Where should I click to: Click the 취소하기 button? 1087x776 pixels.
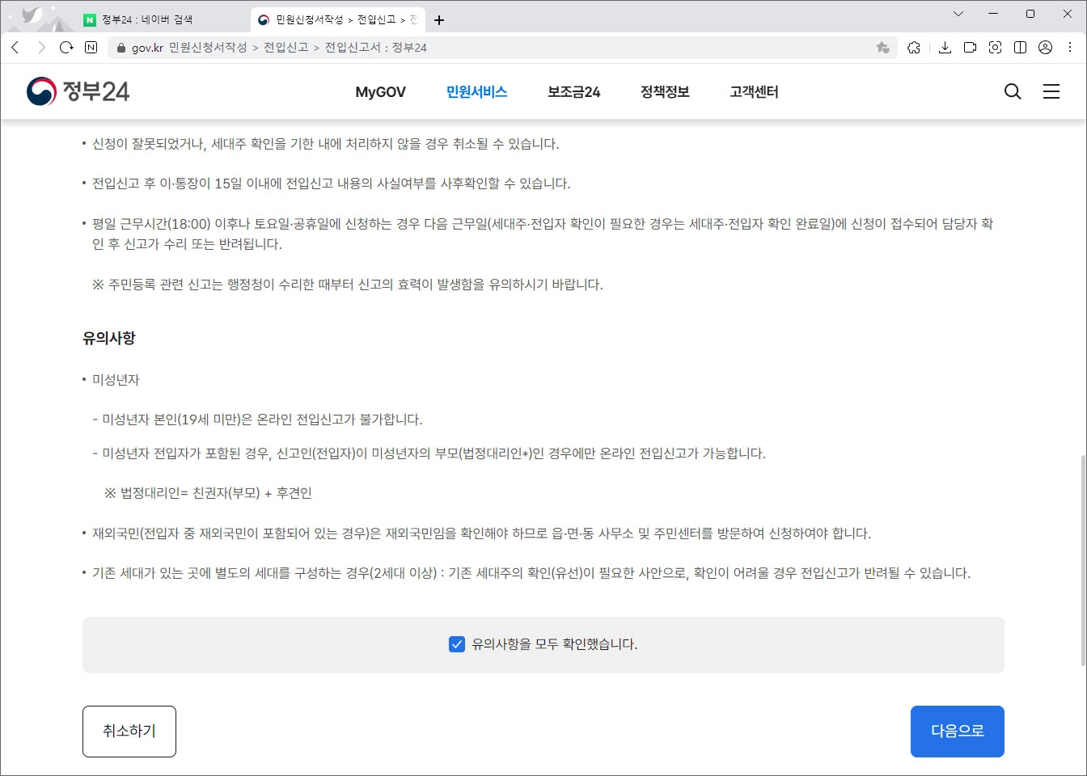coord(129,731)
